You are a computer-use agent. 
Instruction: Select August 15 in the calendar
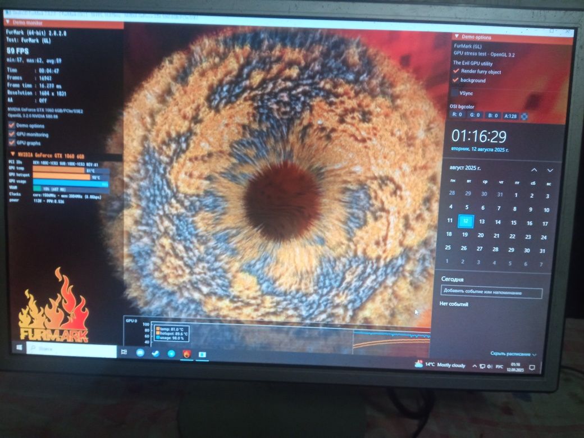tap(514, 222)
